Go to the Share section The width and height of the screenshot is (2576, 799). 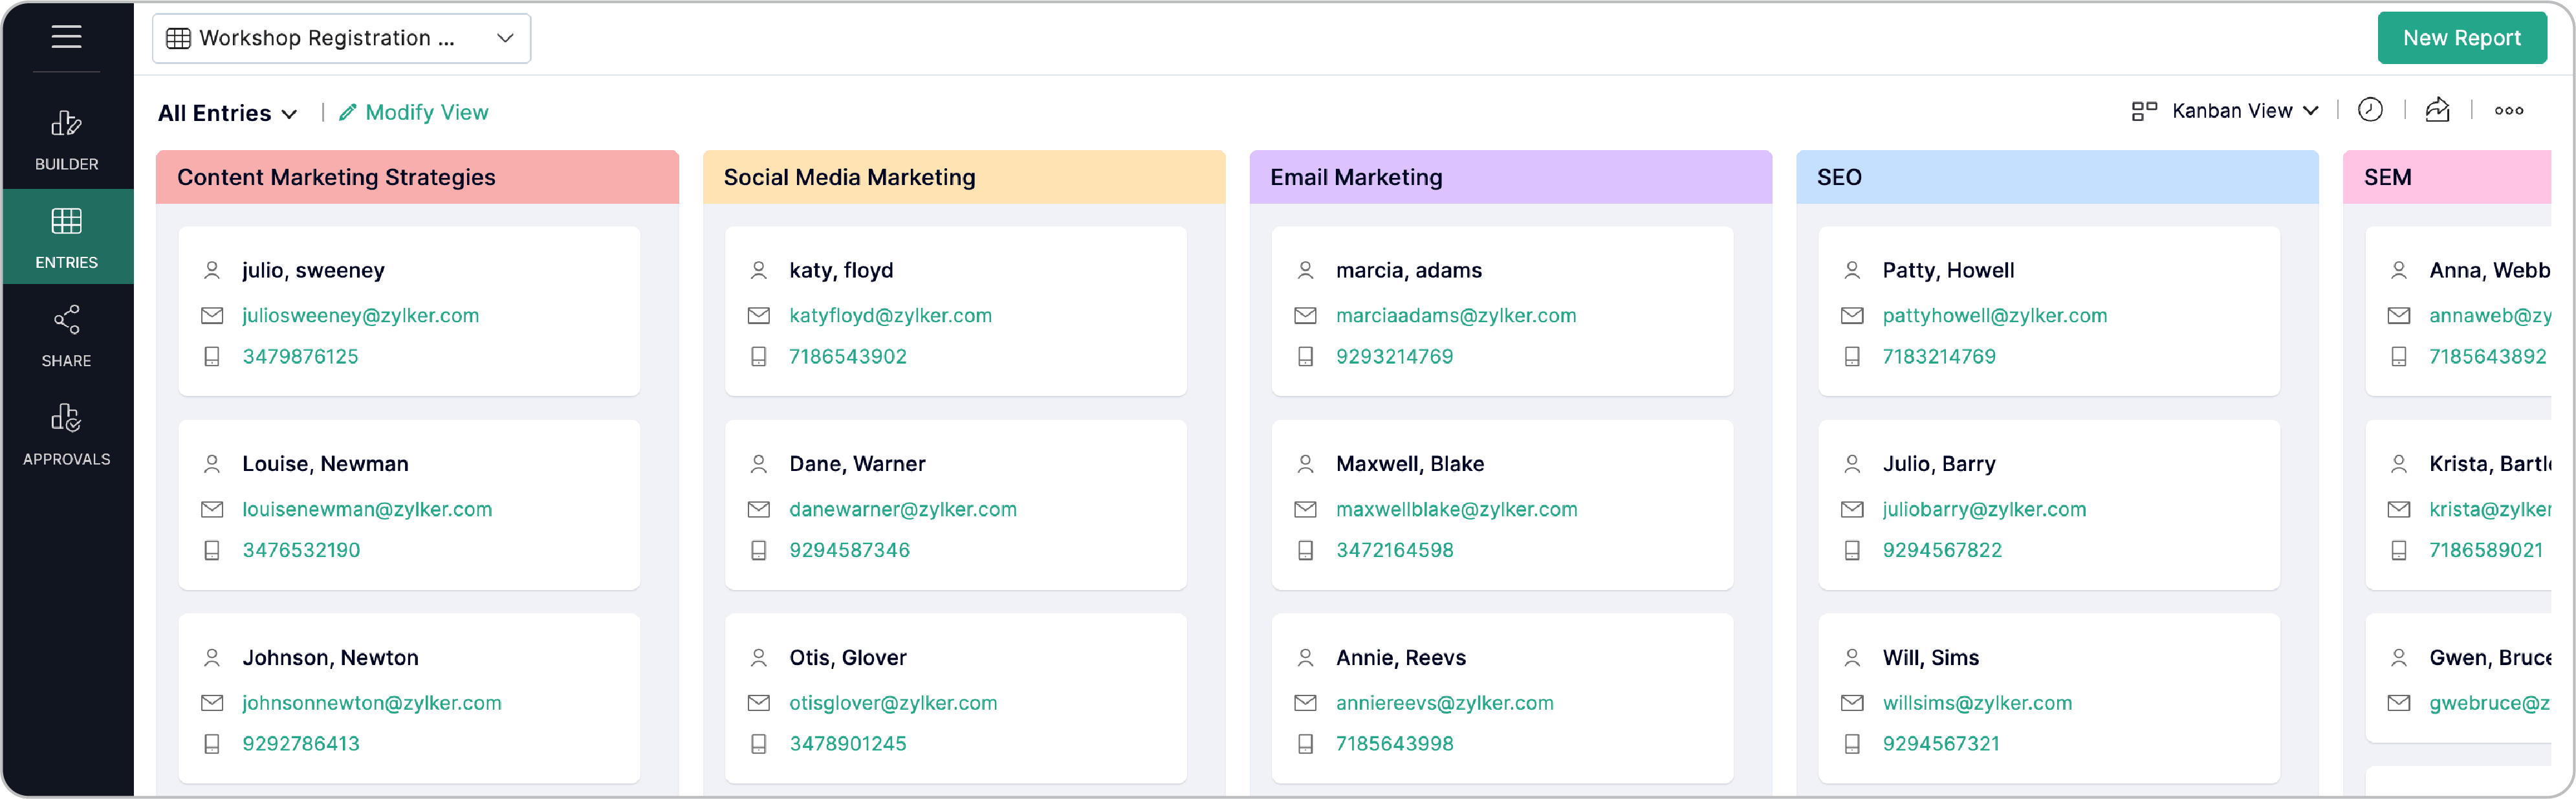[x=66, y=336]
